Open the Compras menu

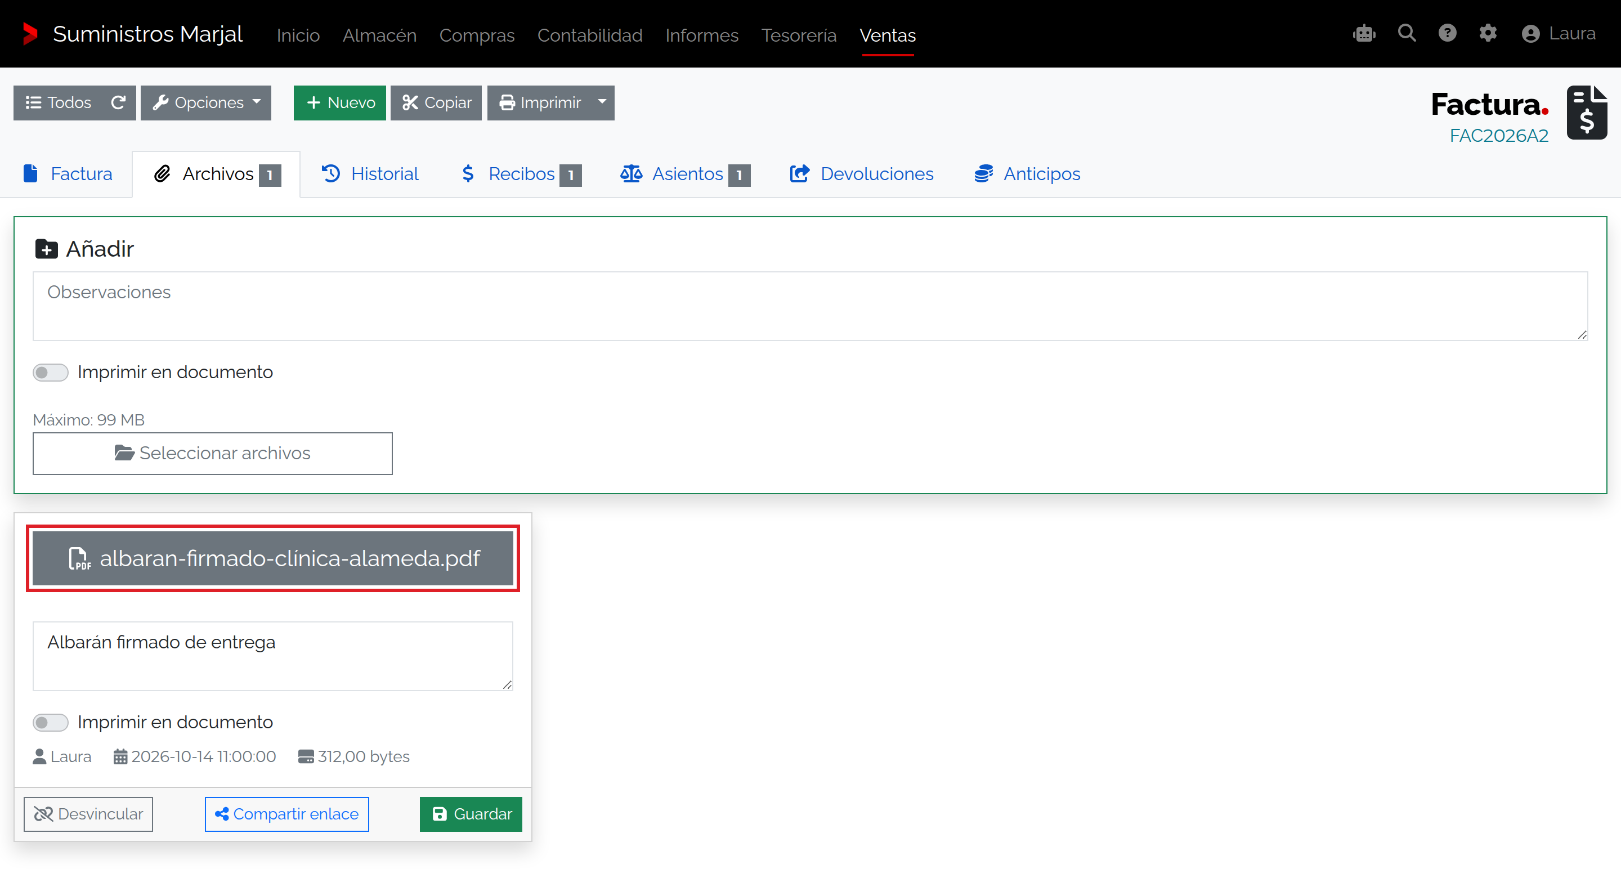click(x=476, y=35)
